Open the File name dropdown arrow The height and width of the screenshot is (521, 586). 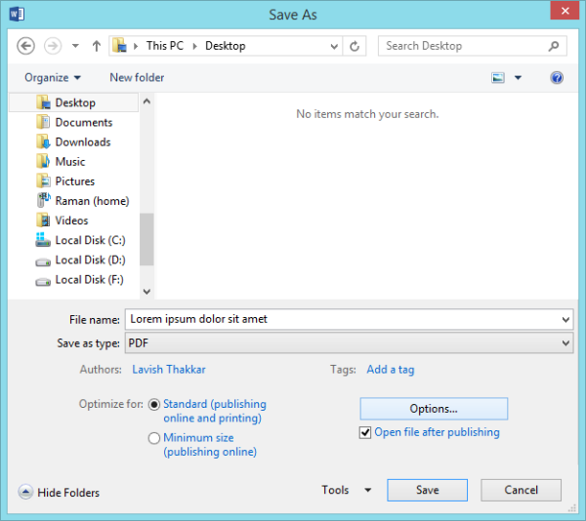565,320
